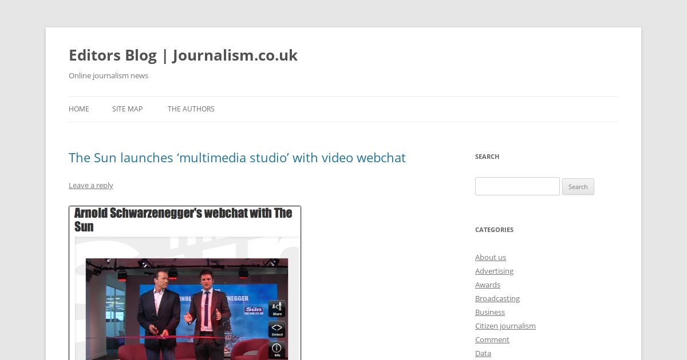
Task: Open the Site Map menu item
Action: (x=127, y=109)
